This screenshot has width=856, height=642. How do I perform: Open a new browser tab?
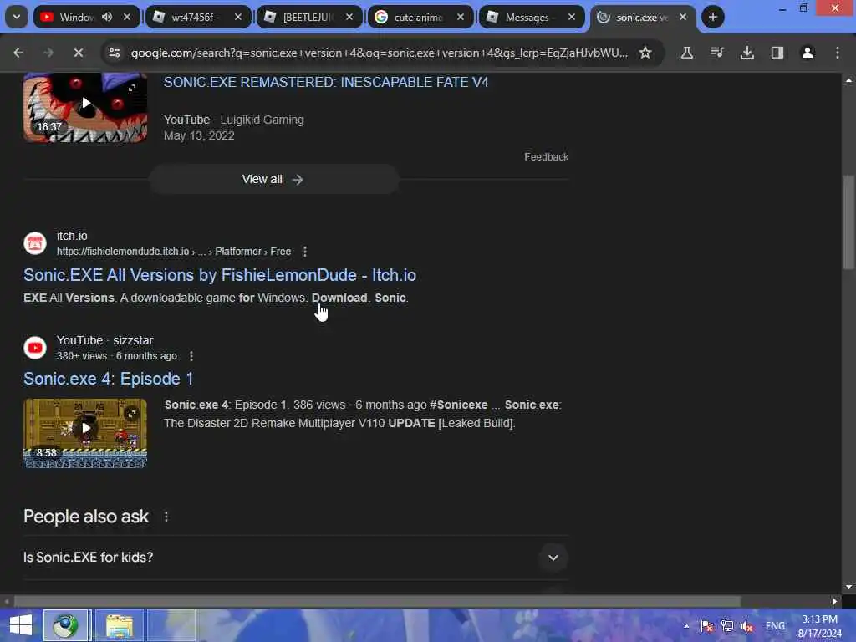[712, 17]
